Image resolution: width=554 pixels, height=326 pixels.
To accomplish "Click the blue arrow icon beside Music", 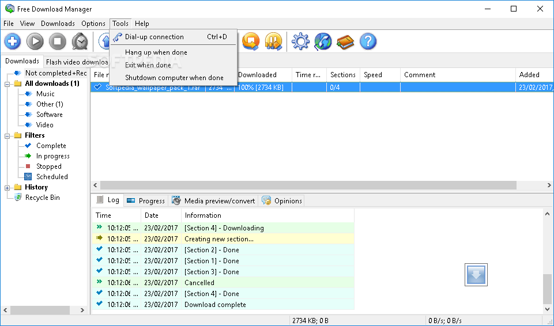I will 29,94.
